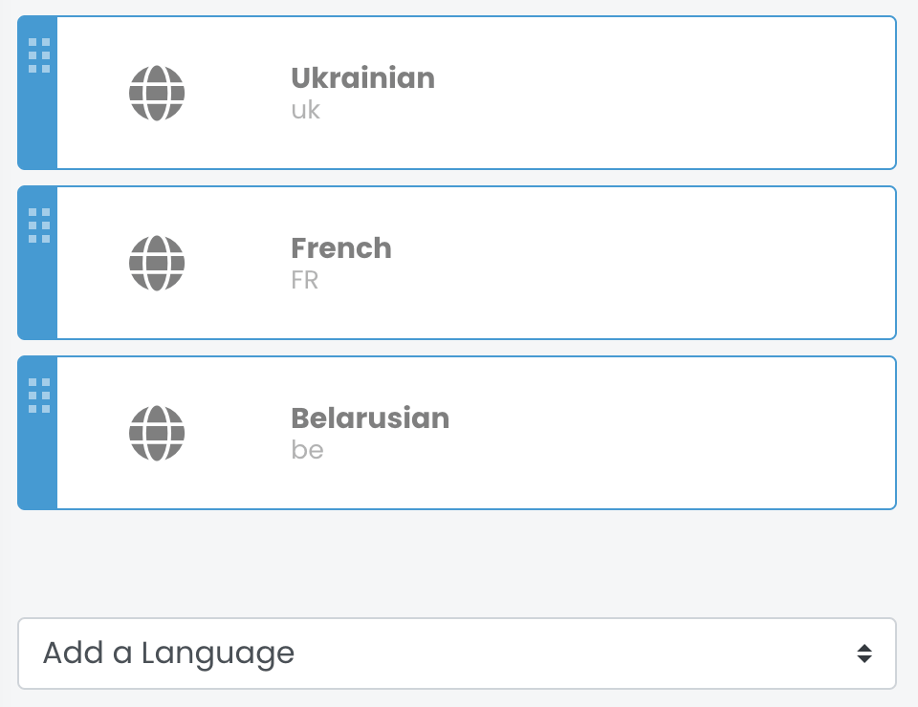The width and height of the screenshot is (918, 707).
Task: Grab the dotted drag handle on Belarusian
Action: coord(39,396)
